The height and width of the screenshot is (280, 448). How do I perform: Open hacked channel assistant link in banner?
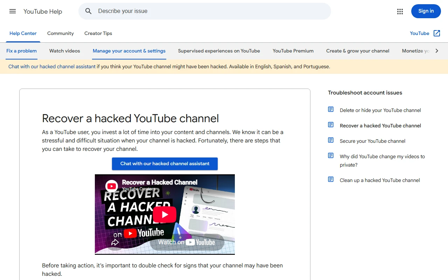tap(52, 66)
